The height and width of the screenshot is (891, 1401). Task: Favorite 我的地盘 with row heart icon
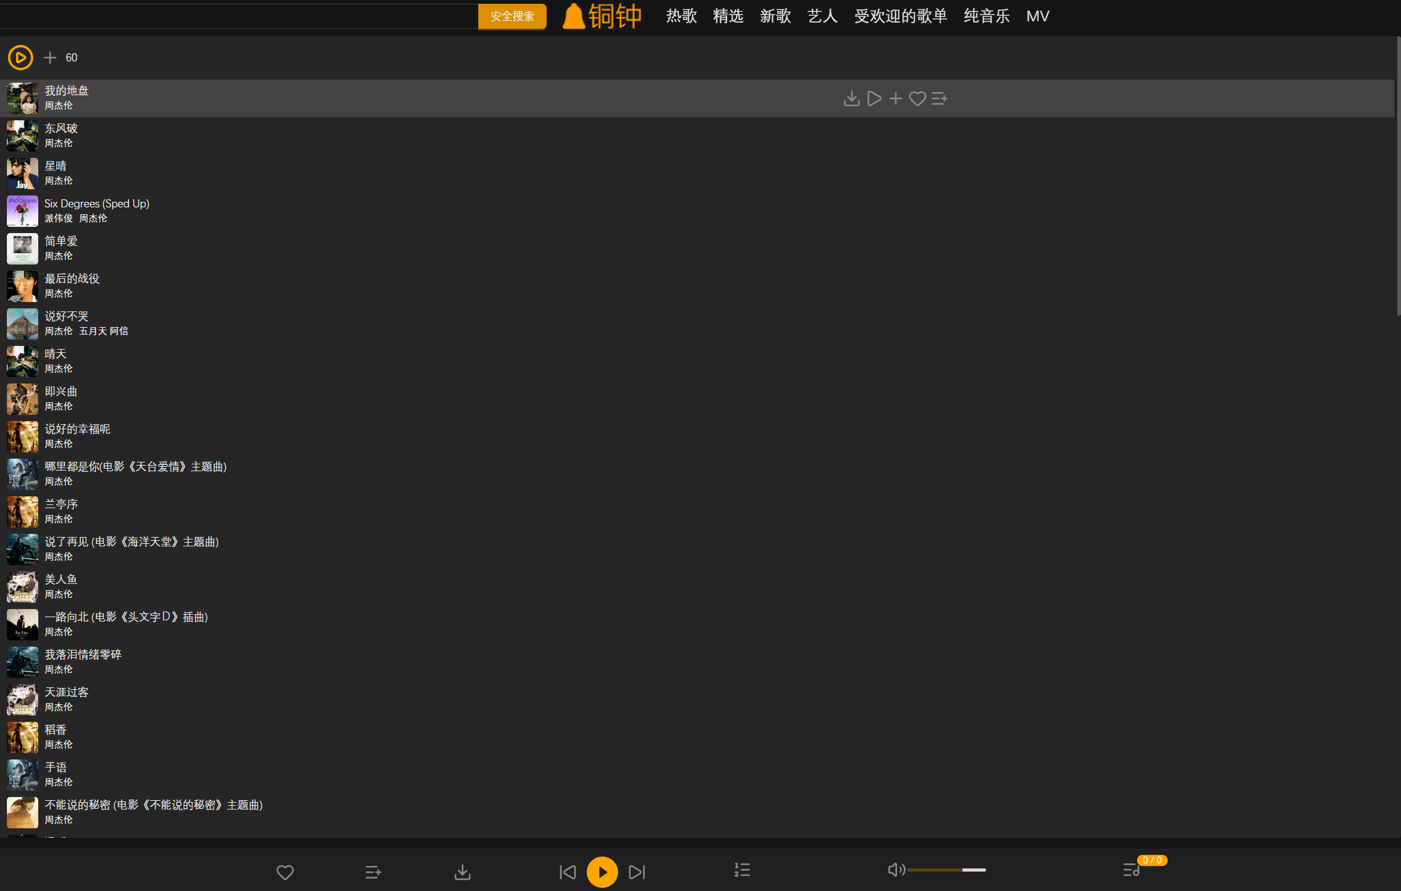point(917,98)
